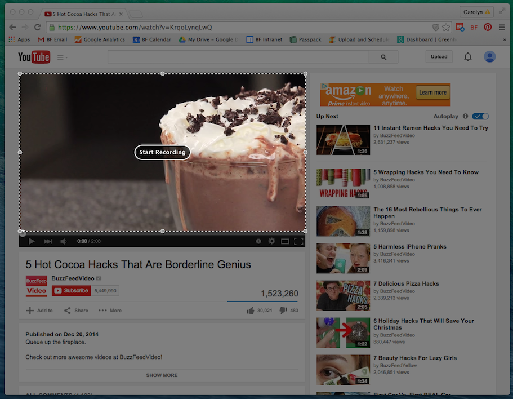This screenshot has height=399, width=513.
Task: Go back with the browser back arrow
Action: [x=12, y=27]
